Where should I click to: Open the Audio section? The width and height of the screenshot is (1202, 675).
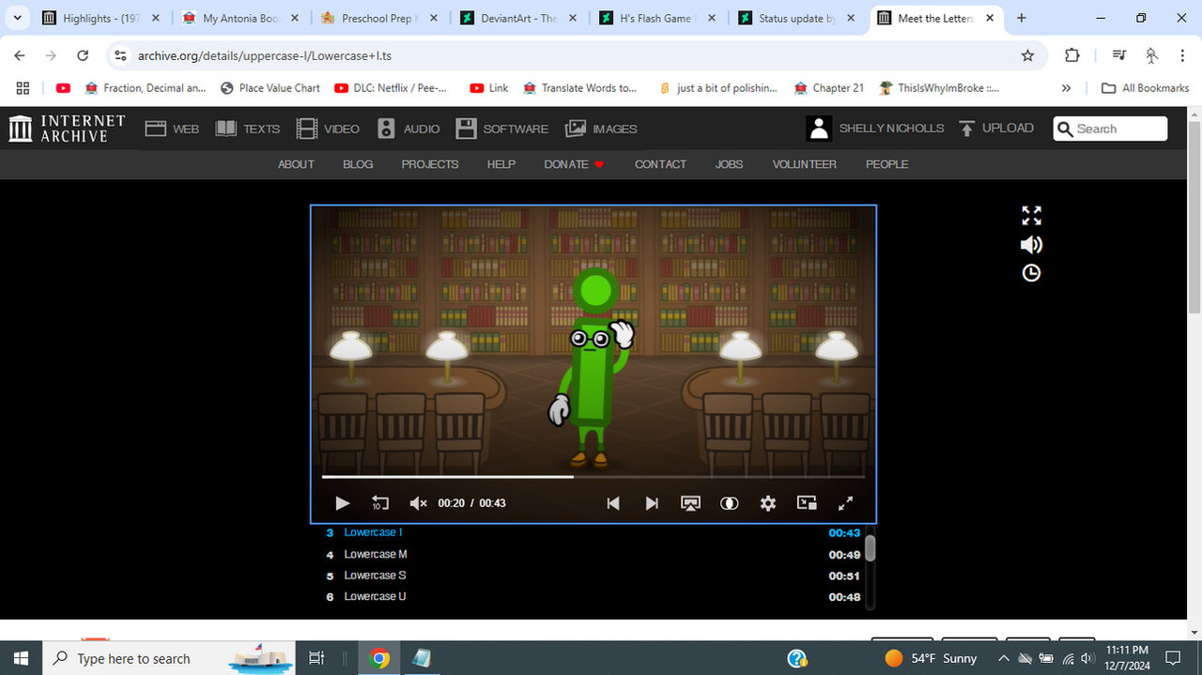pyautogui.click(x=408, y=129)
